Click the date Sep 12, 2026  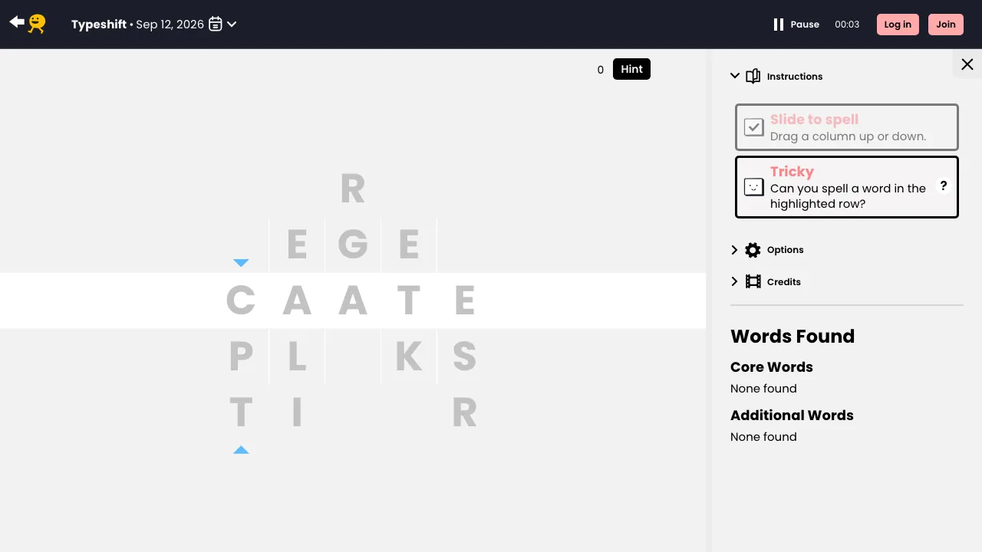coord(170,25)
